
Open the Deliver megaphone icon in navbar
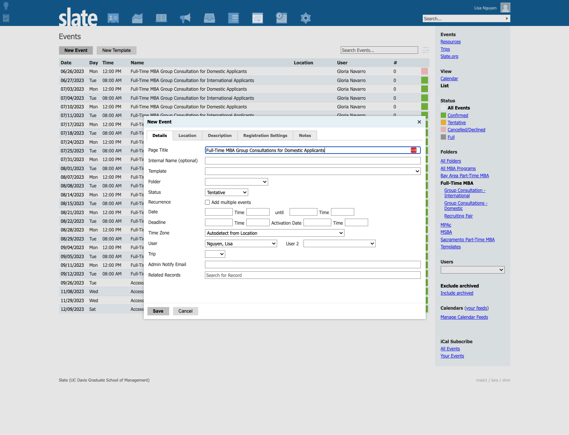click(185, 18)
